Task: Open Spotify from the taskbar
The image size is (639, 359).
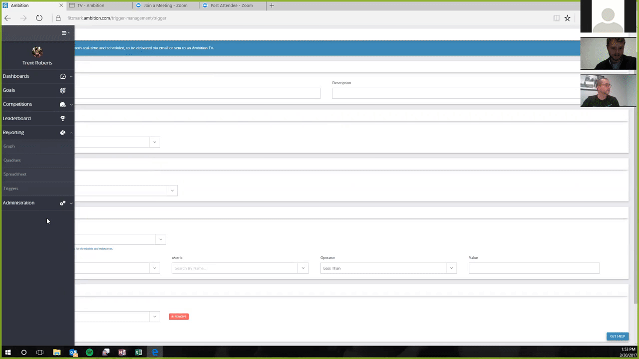Action: point(89,353)
